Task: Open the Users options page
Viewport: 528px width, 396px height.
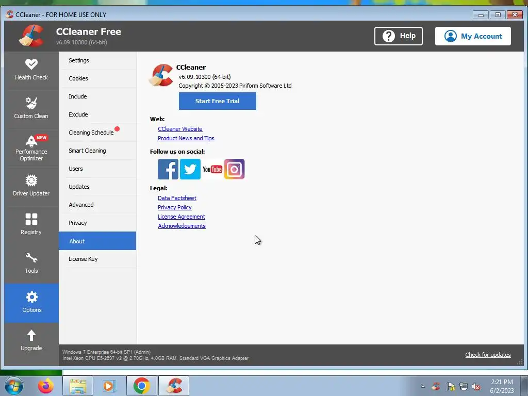Action: (x=97, y=169)
